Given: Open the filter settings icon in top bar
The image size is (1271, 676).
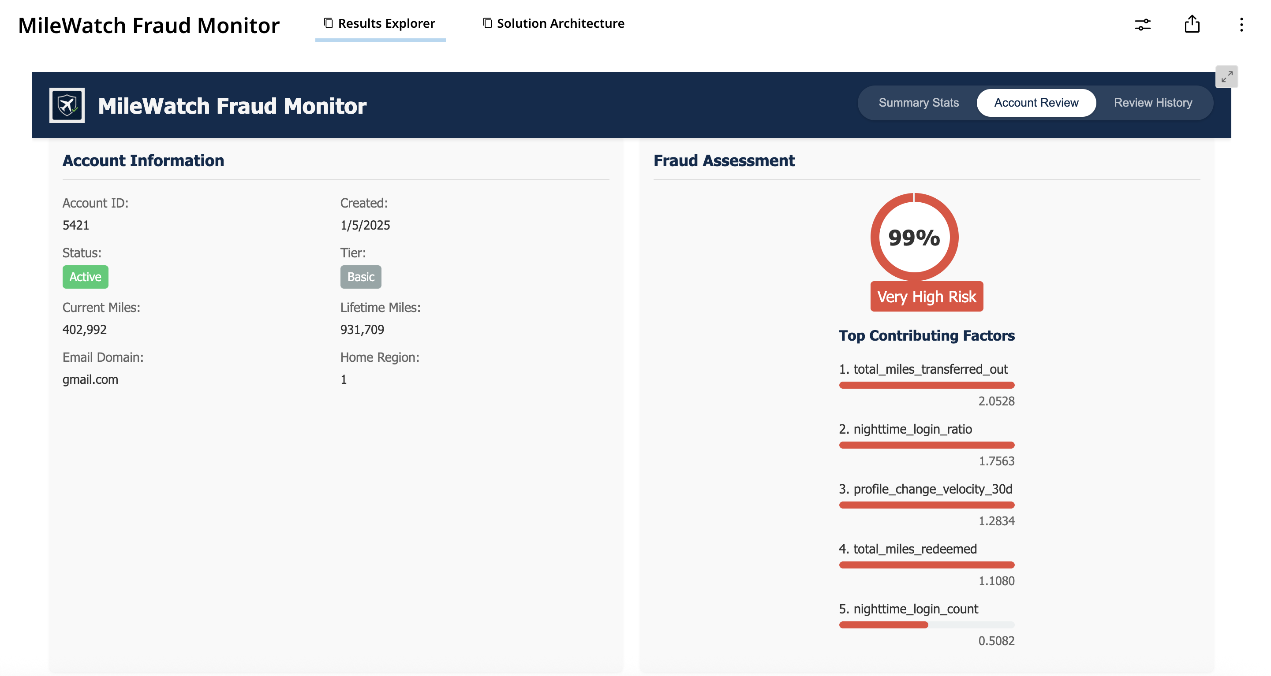Looking at the screenshot, I should 1143,24.
